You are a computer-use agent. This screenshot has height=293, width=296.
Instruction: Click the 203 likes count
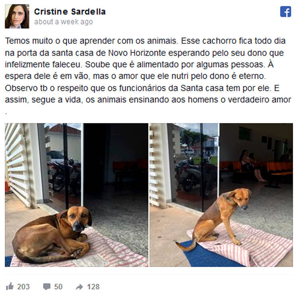[23, 287]
